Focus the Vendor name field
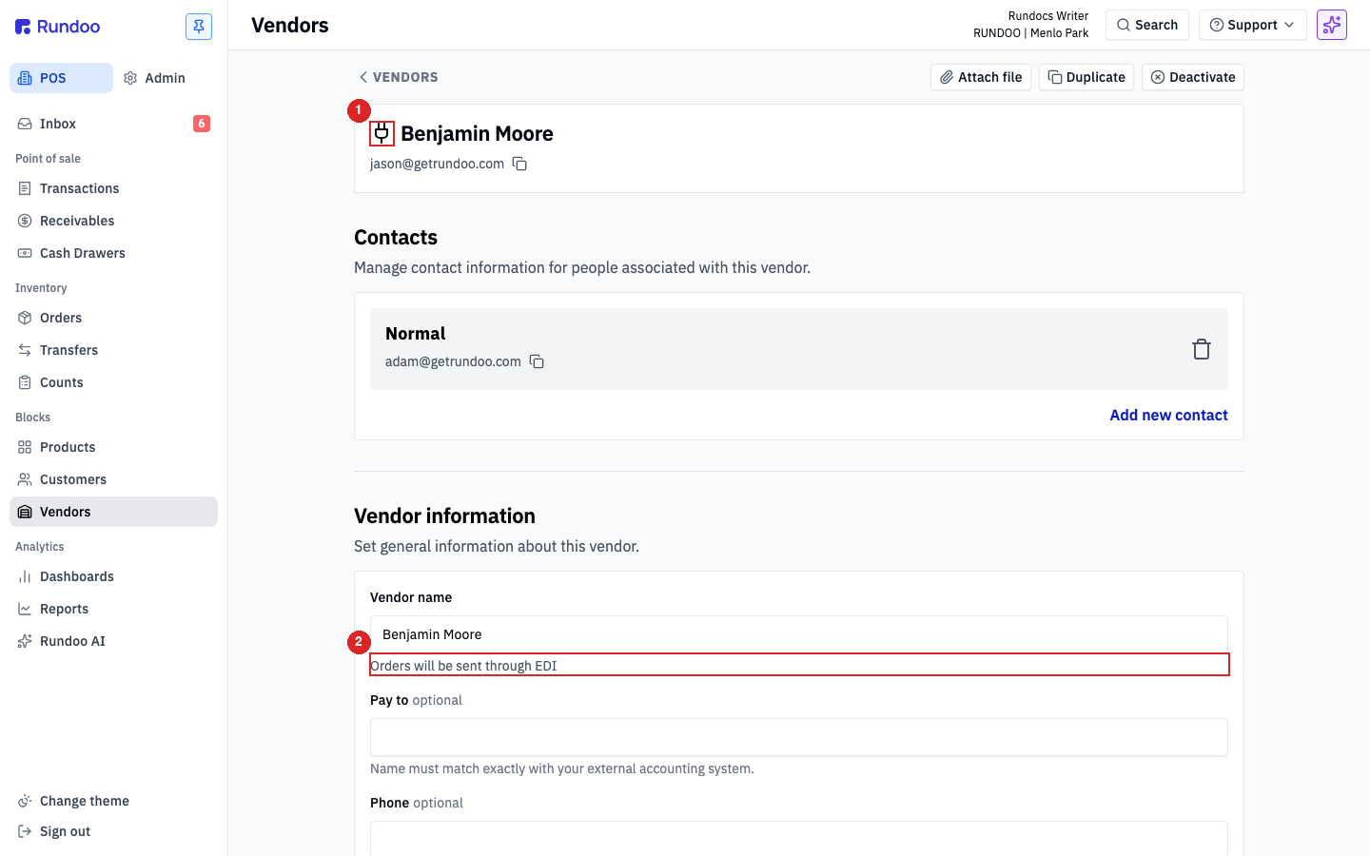The image size is (1370, 856). [799, 634]
